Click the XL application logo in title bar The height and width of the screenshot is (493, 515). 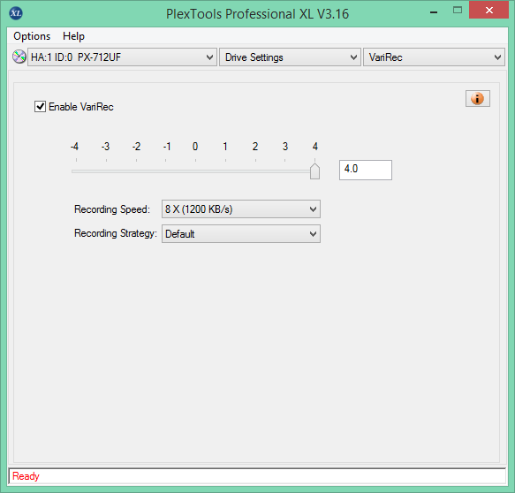[x=16, y=13]
